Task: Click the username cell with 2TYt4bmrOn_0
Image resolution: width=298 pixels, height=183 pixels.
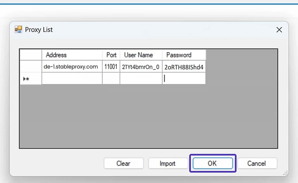Action: pyautogui.click(x=140, y=67)
